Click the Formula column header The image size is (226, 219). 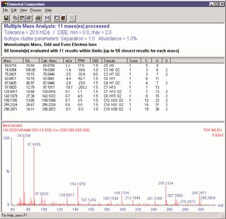point(115,61)
